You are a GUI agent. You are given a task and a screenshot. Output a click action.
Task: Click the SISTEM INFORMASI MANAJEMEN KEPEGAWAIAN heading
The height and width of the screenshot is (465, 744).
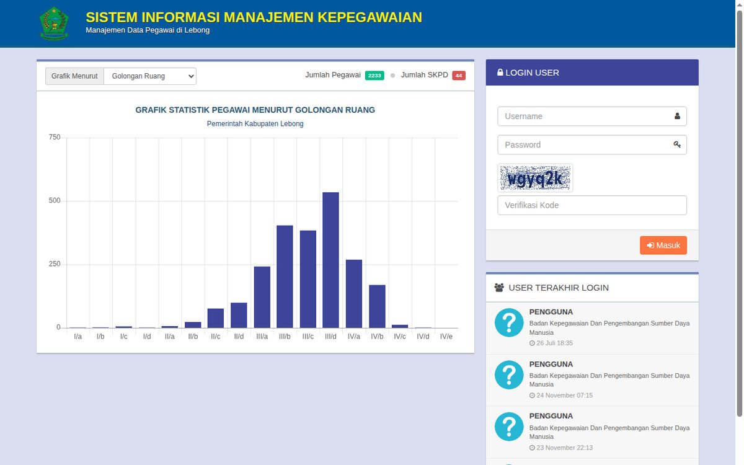pos(254,17)
